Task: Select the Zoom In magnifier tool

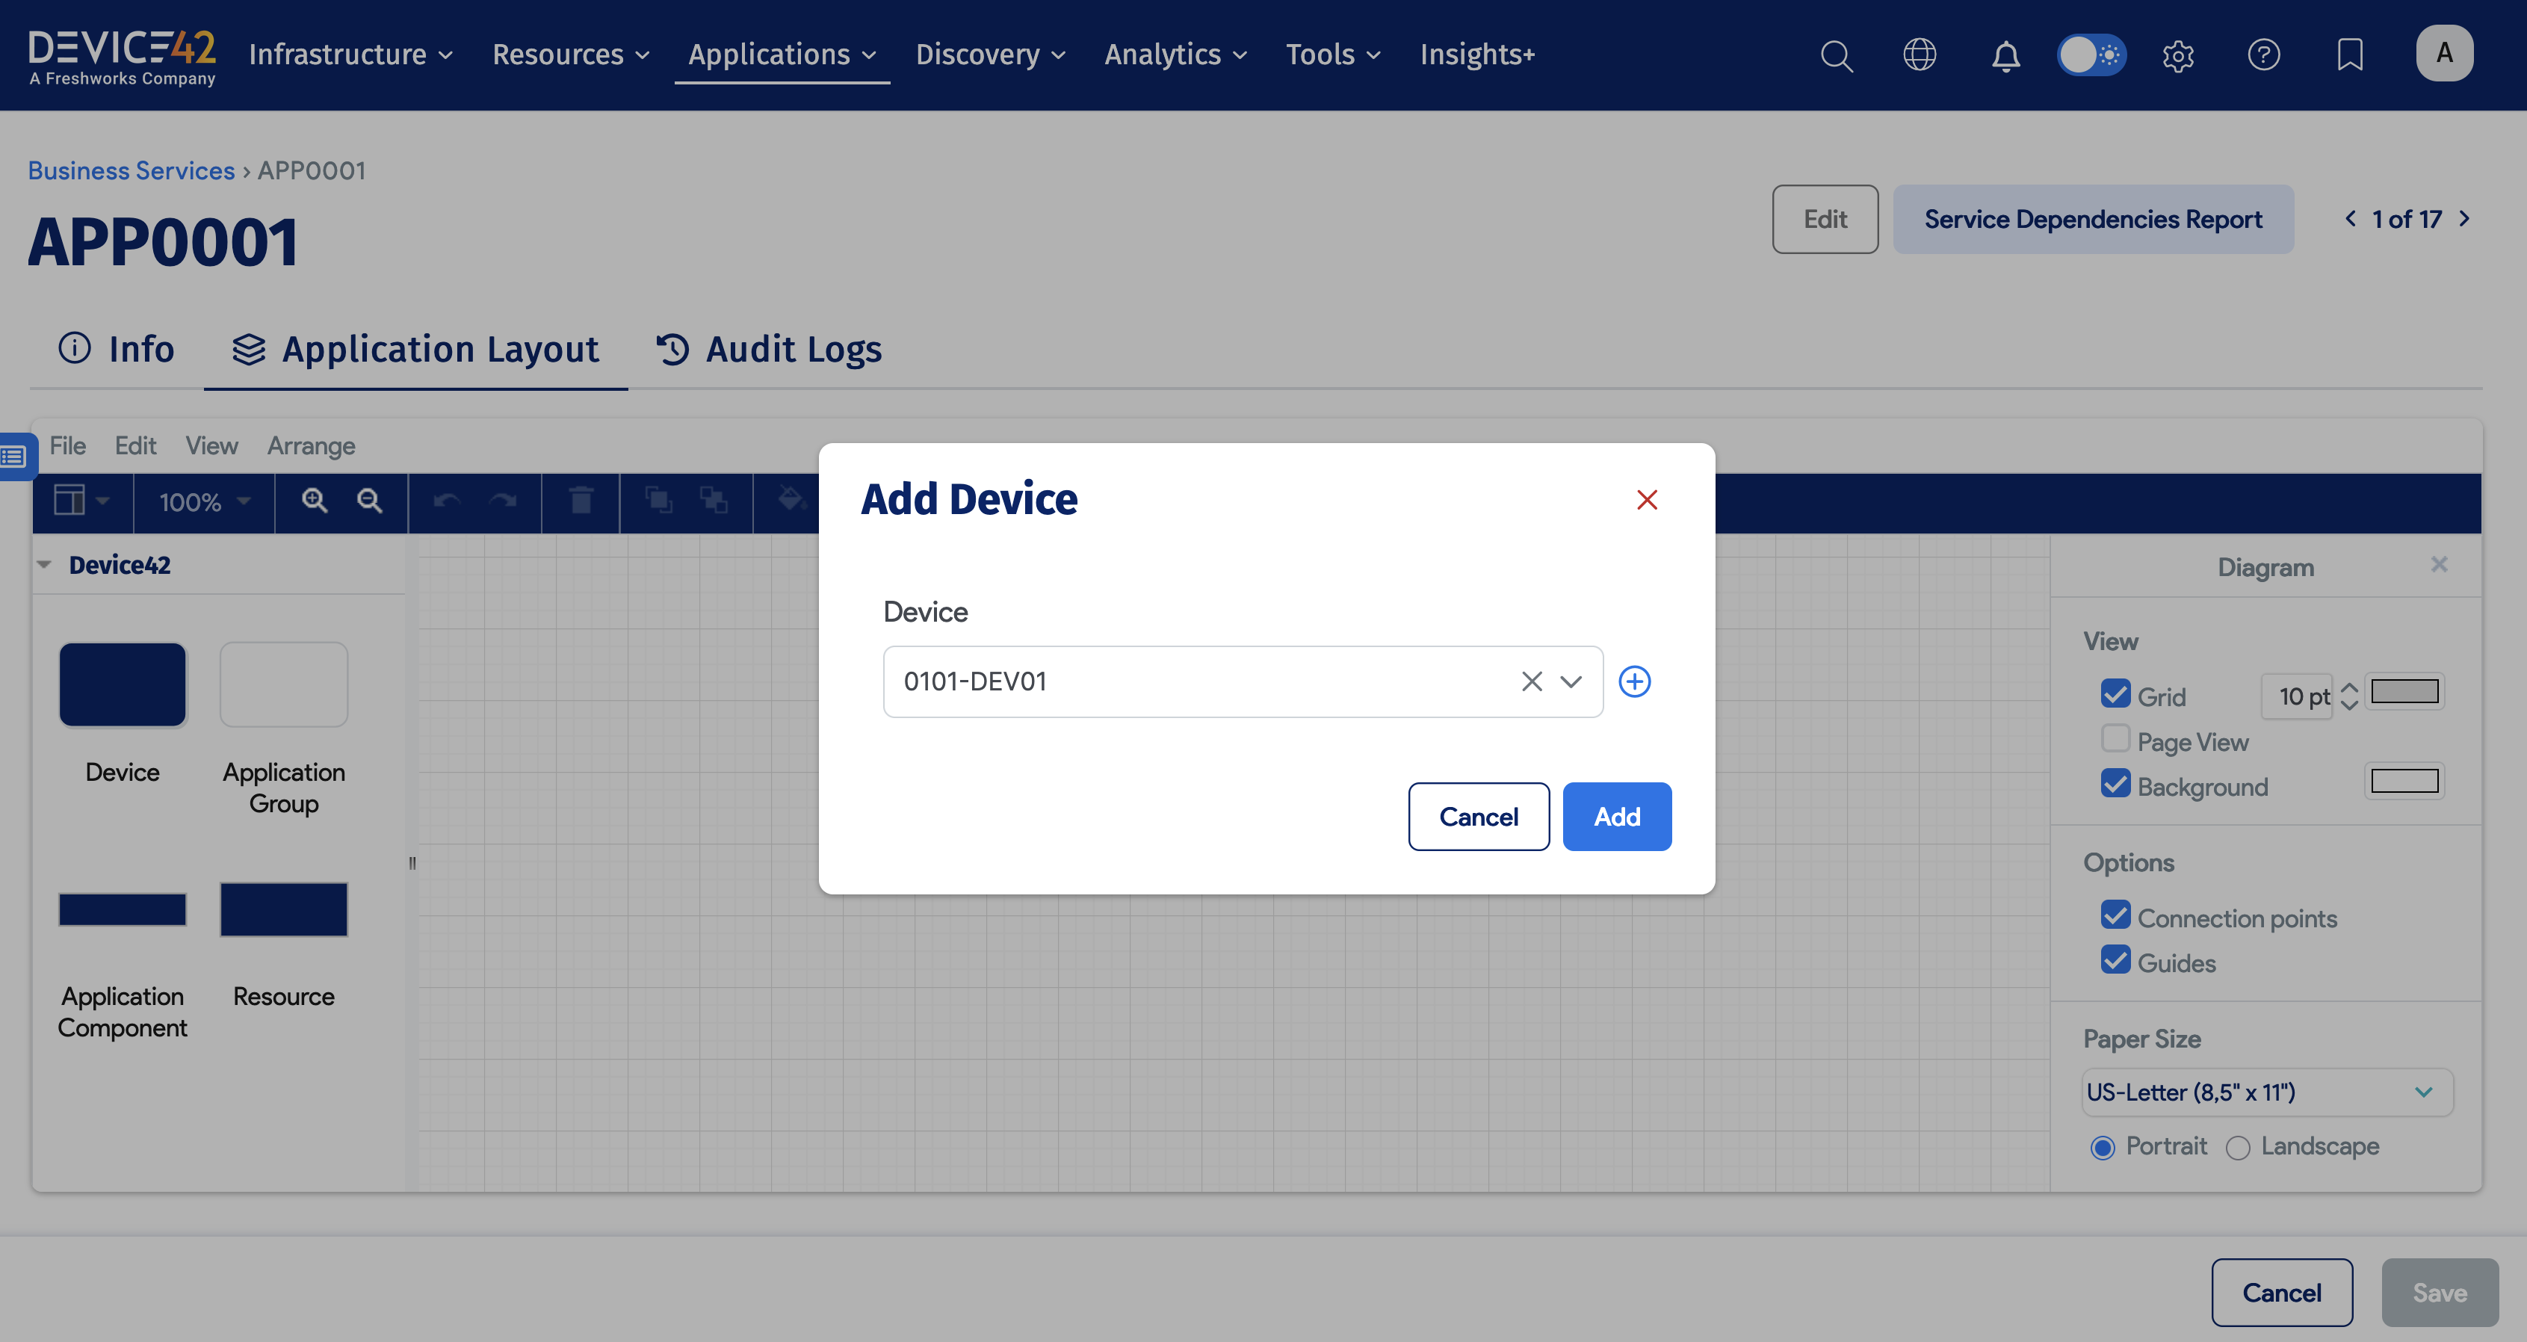Action: point(314,502)
